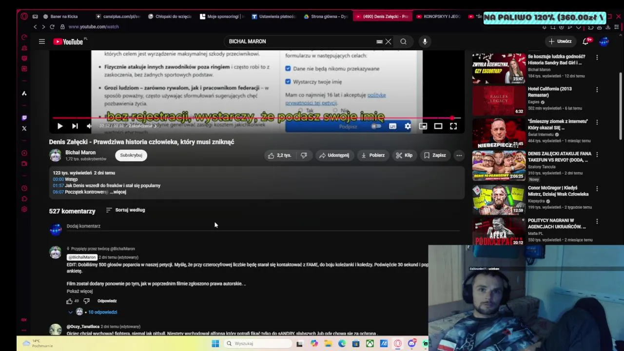Open the Sortuj według sort menu

coord(125,210)
